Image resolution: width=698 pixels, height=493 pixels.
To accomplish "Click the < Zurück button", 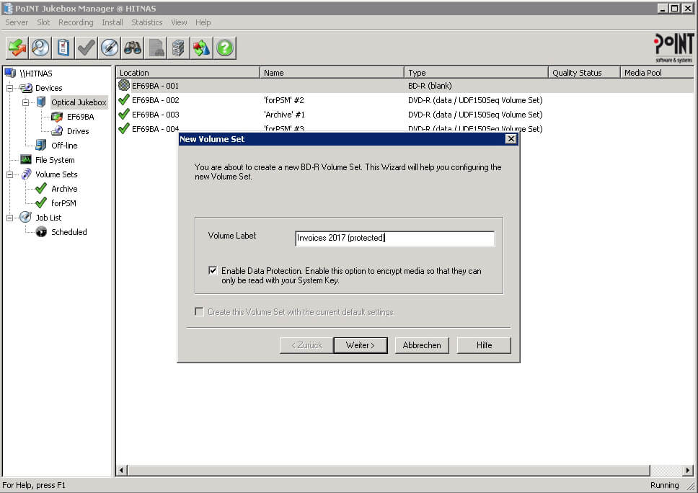I will coord(306,345).
